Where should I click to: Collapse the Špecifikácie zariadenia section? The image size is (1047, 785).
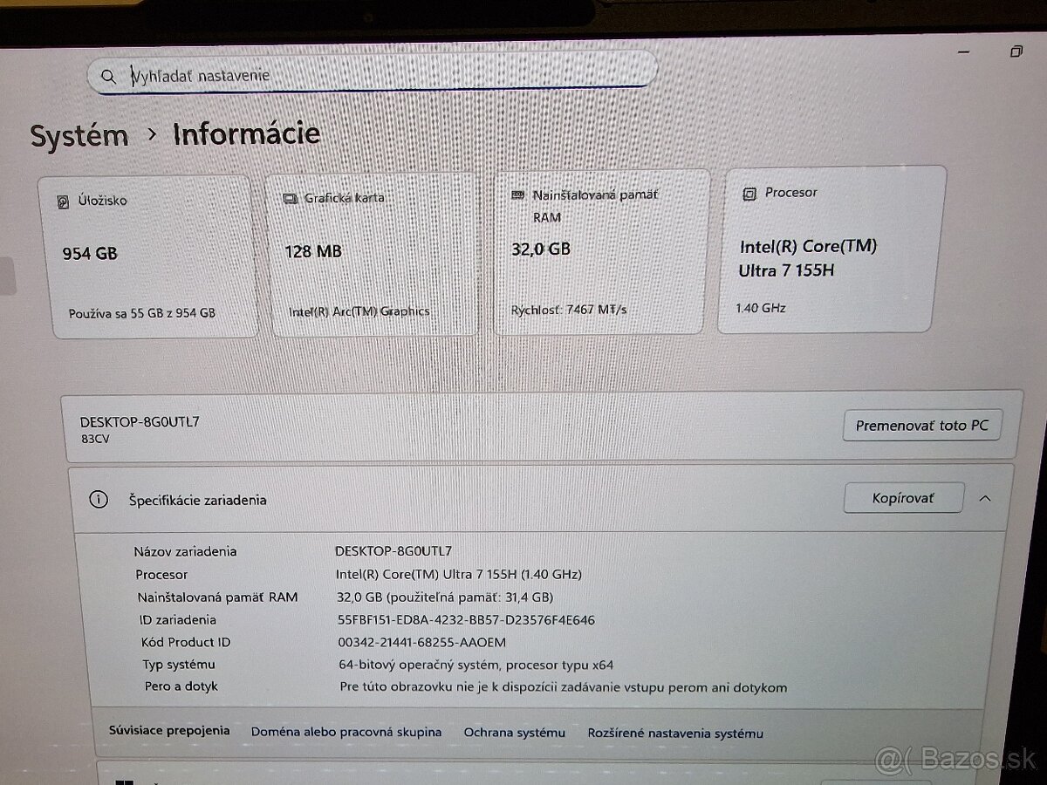[985, 498]
